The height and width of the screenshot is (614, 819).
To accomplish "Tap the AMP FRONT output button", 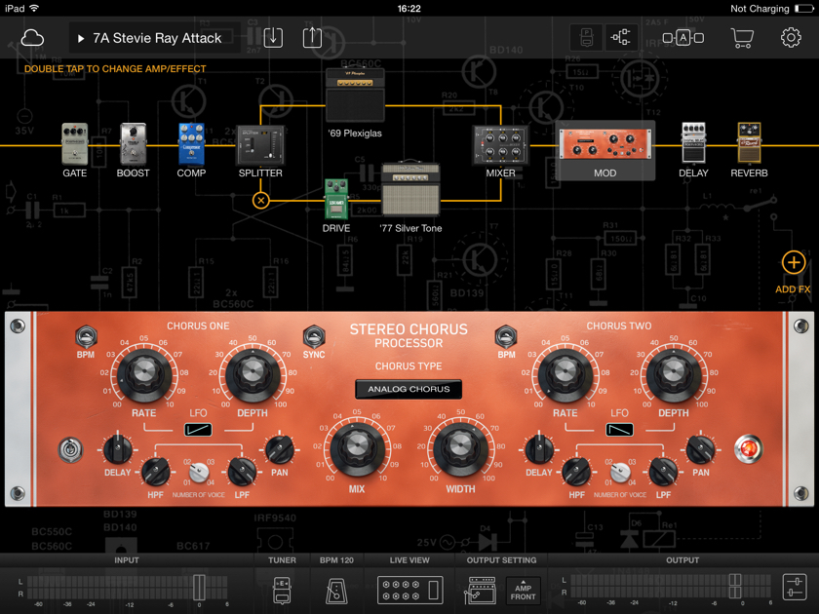I will pyautogui.click(x=523, y=591).
